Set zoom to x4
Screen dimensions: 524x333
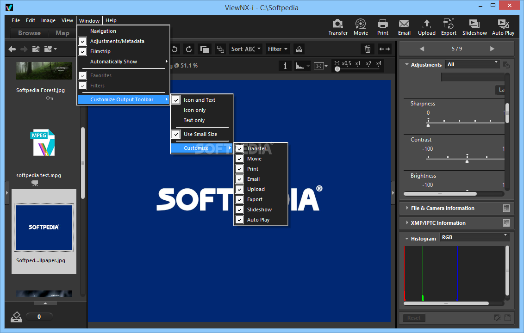click(379, 63)
